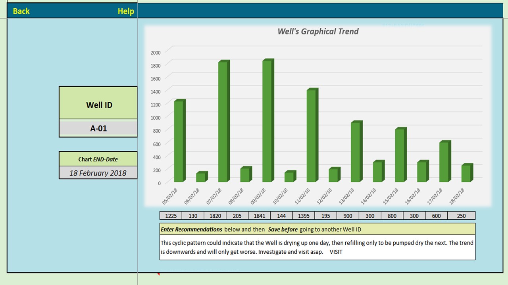The image size is (508, 285).
Task: Click the data cell showing 1841
Action: point(259,216)
